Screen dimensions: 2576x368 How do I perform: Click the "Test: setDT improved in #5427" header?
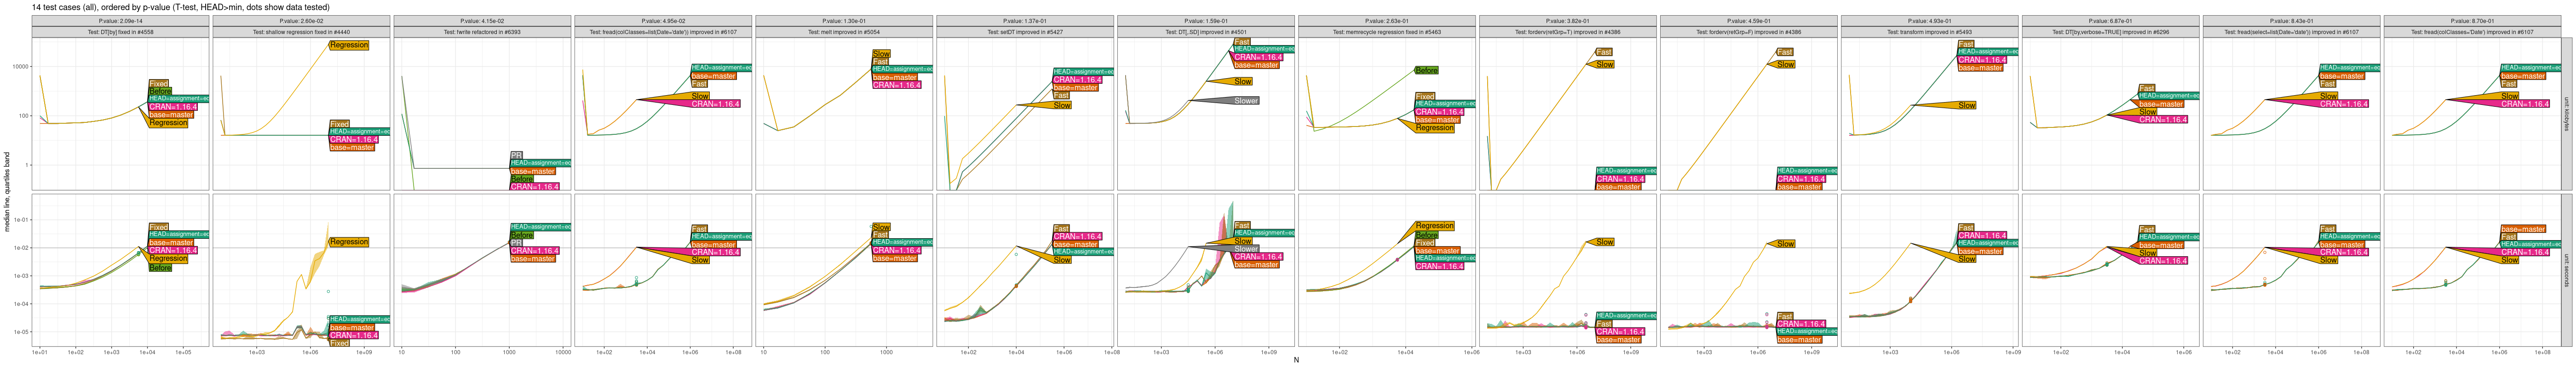click(1025, 32)
